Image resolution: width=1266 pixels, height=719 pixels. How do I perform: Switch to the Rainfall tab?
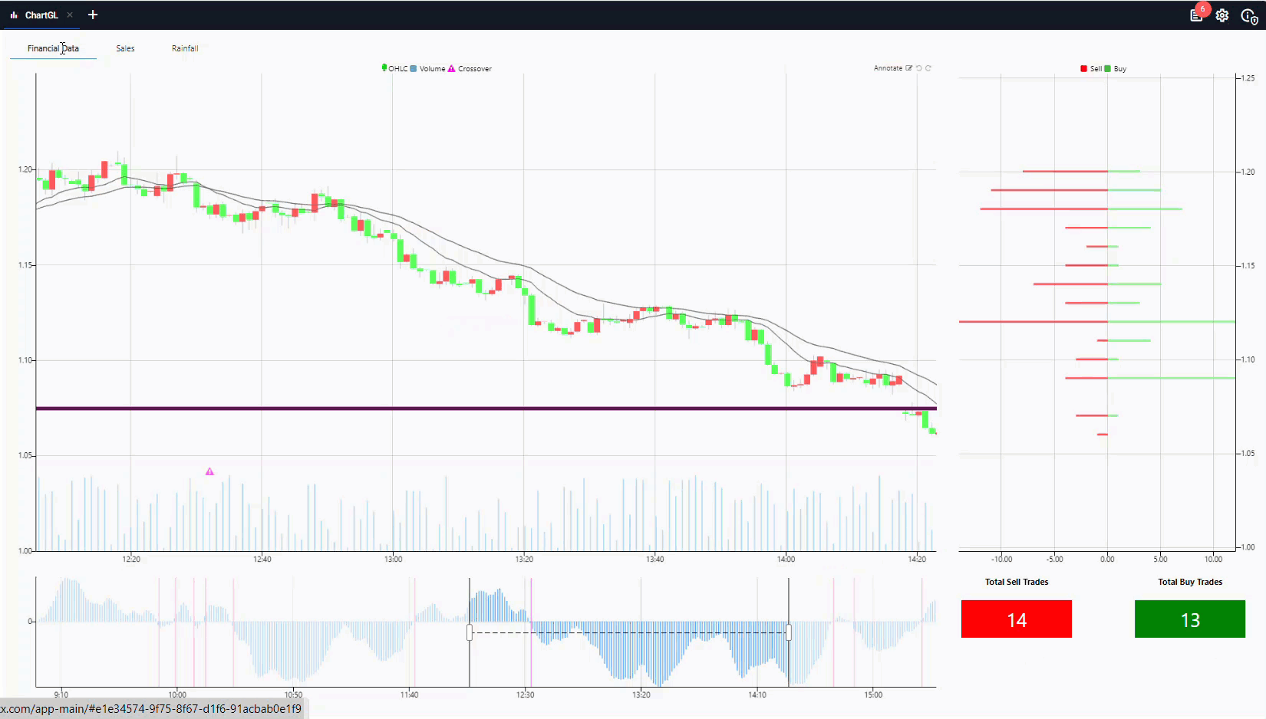[x=185, y=48]
